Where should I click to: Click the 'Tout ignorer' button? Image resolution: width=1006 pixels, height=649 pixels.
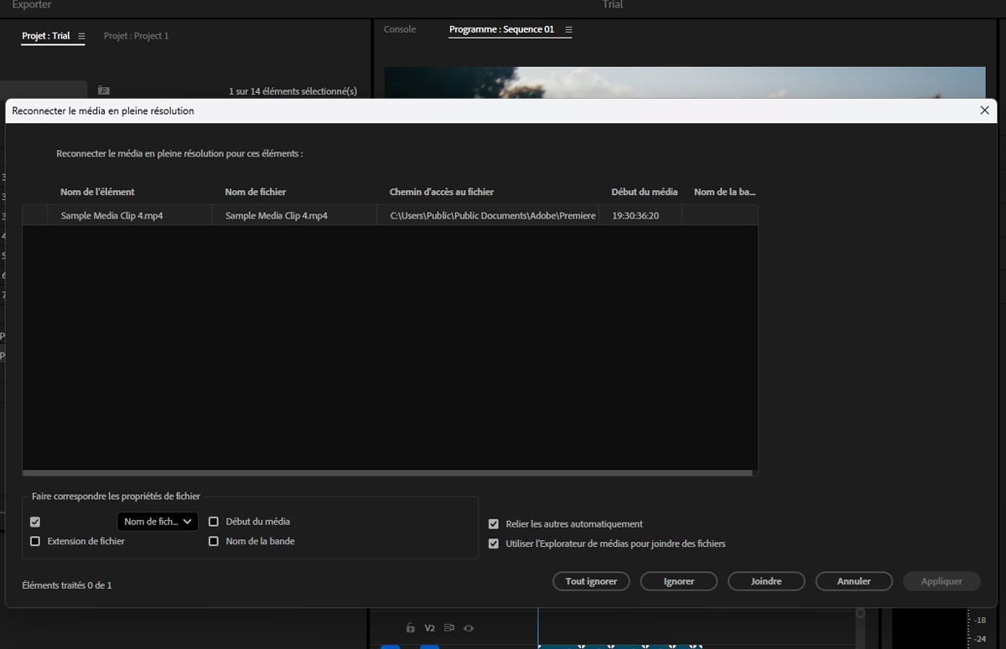coord(591,580)
